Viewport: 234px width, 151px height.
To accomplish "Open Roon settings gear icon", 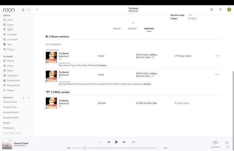I will point(23,10).
